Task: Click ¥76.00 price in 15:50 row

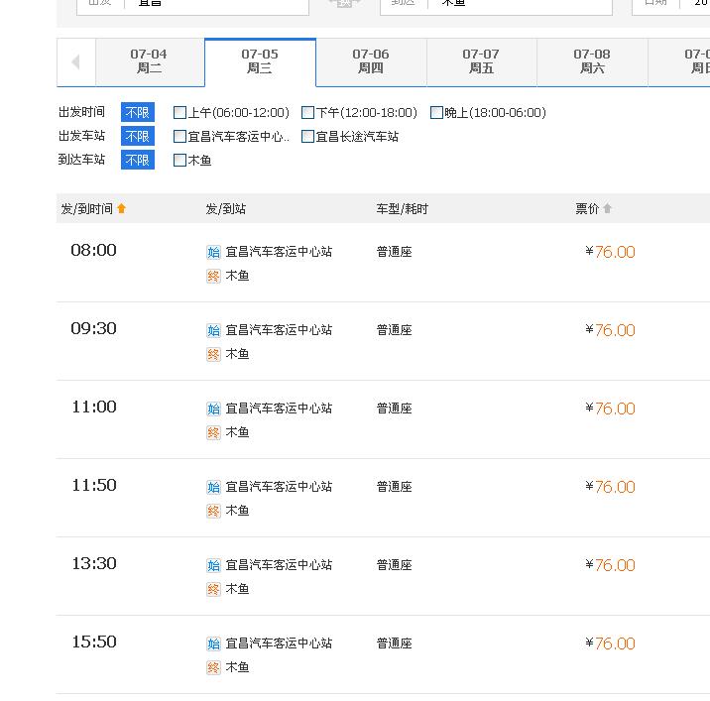Action: tap(610, 643)
